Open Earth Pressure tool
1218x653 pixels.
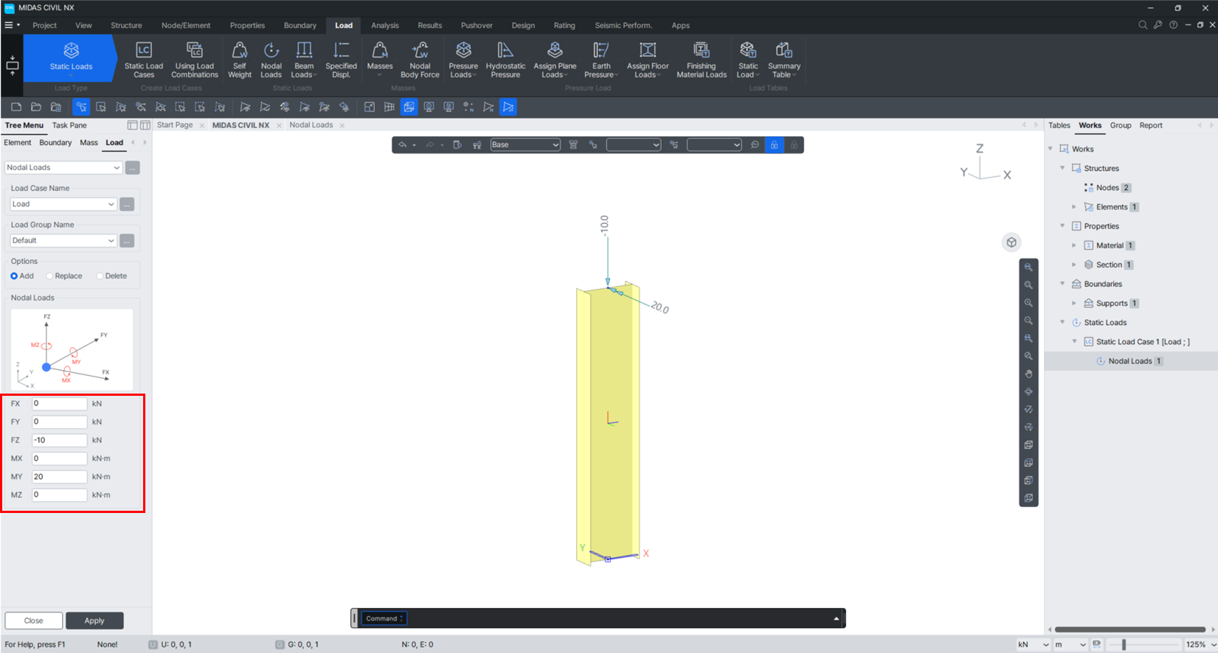(x=601, y=59)
